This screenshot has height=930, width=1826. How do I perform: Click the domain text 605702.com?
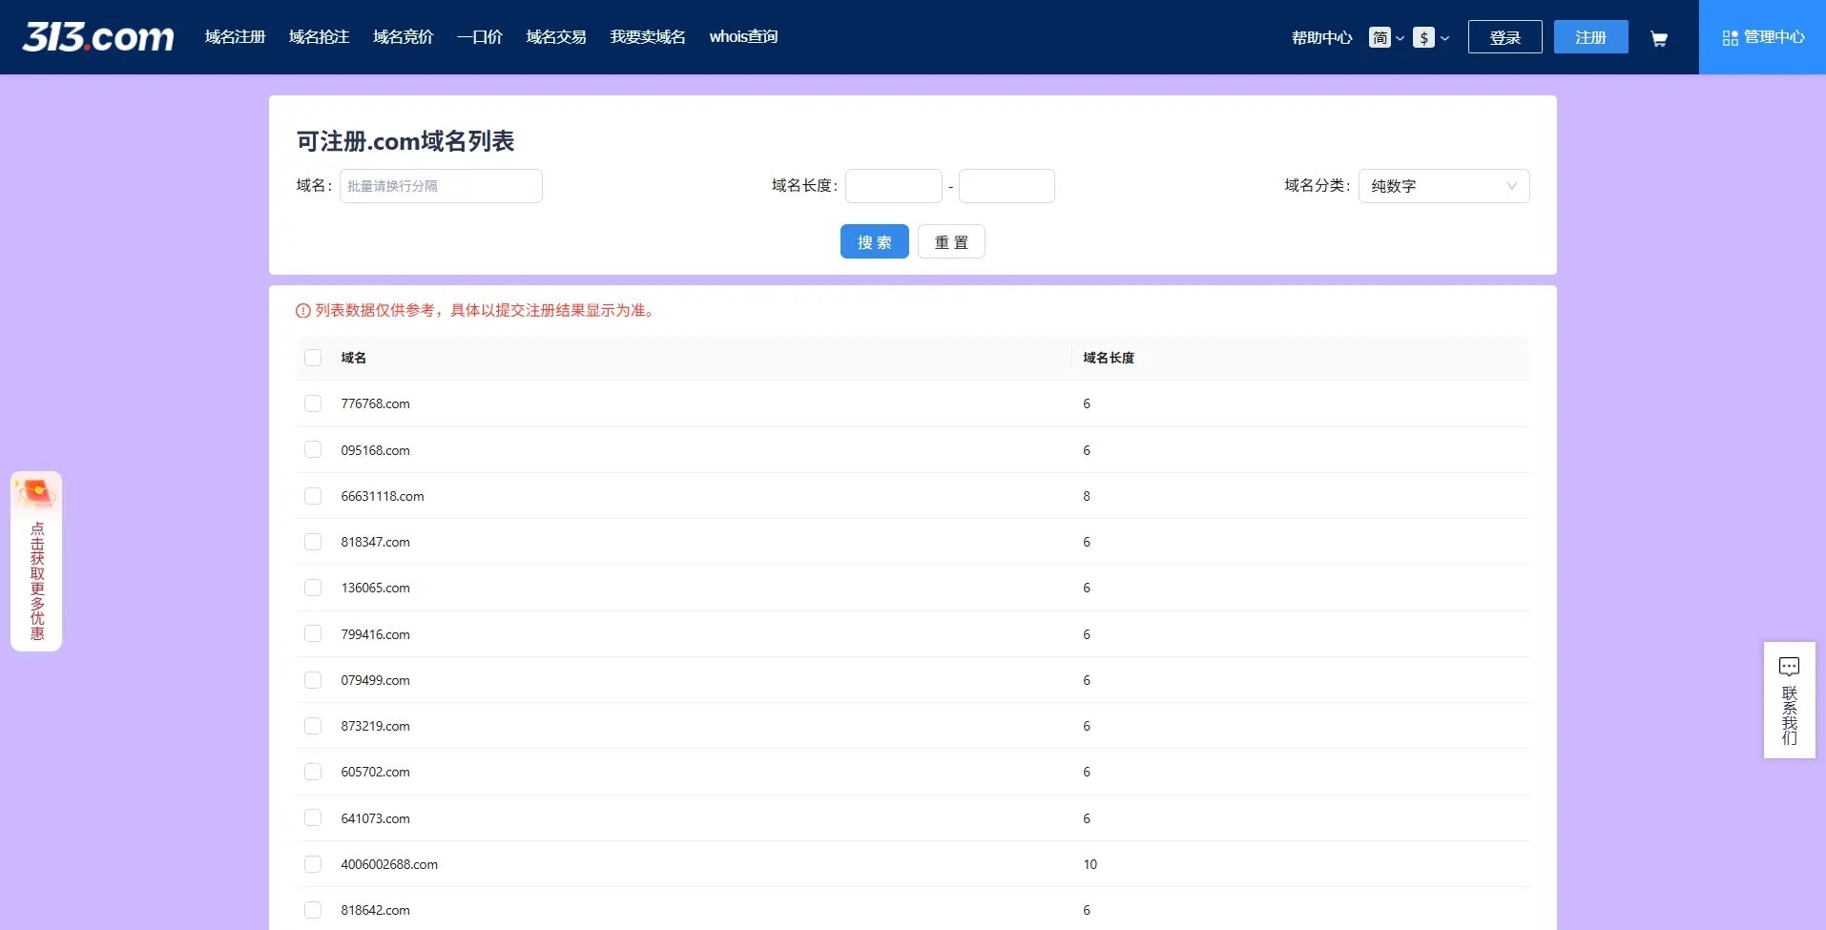[375, 772]
